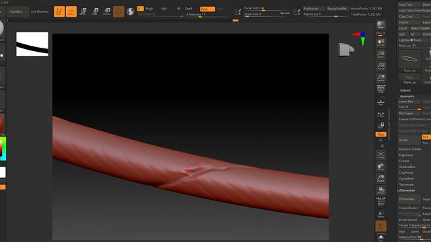
Task: Expand the Dynamic Subdiv subsection
Action: (x=410, y=149)
